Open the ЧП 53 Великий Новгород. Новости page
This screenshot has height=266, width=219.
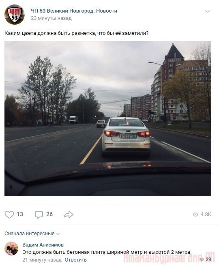(x=74, y=11)
